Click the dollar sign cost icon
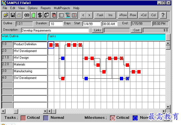This screenshot has width=181, height=125. [x=40, y=15]
